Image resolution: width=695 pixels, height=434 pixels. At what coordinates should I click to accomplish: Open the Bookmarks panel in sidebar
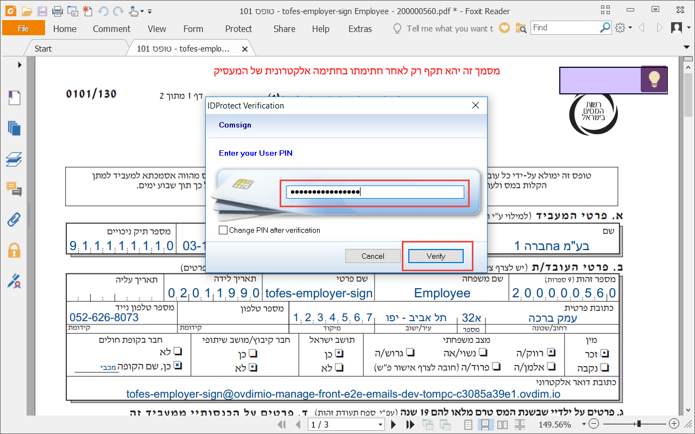(14, 98)
